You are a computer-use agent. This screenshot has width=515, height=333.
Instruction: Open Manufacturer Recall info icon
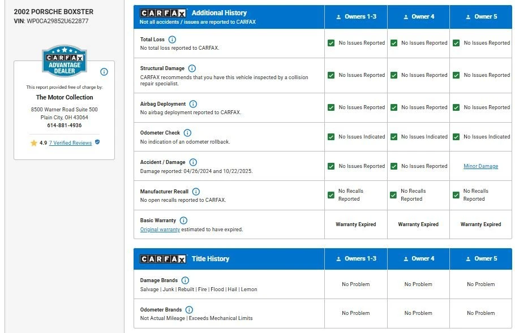pos(196,192)
